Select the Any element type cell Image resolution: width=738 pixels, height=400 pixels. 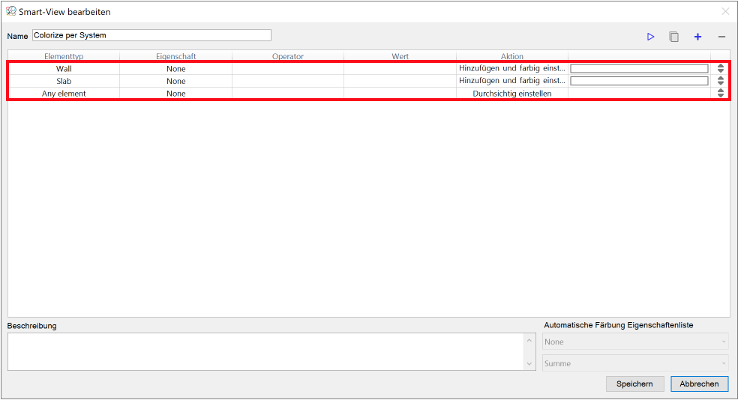(x=64, y=94)
